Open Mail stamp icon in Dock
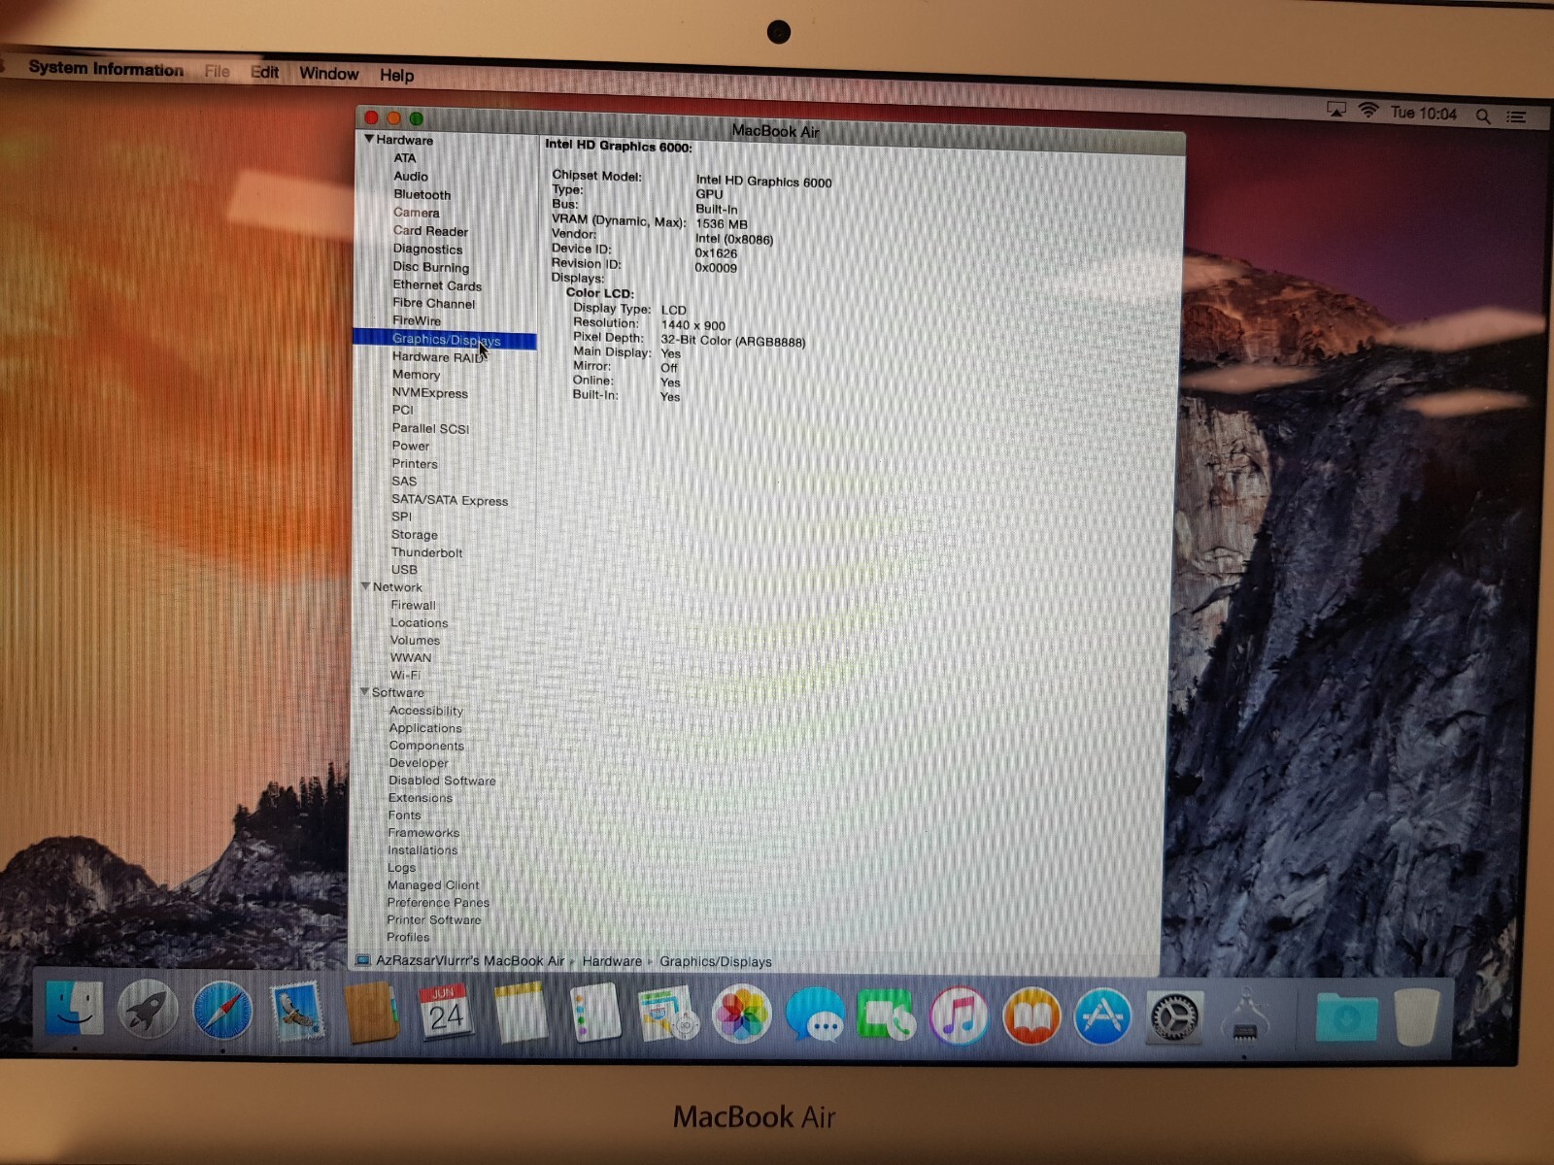Screen dimensions: 1554x1165 (297, 1012)
